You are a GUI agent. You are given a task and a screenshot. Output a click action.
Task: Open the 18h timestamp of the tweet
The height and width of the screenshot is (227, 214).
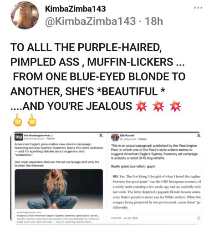tap(154, 21)
